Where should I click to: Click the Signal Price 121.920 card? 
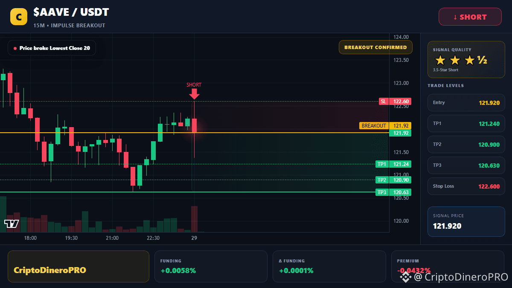(466, 221)
